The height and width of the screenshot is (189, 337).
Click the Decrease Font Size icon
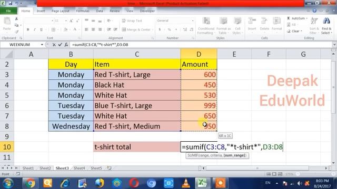point(77,21)
